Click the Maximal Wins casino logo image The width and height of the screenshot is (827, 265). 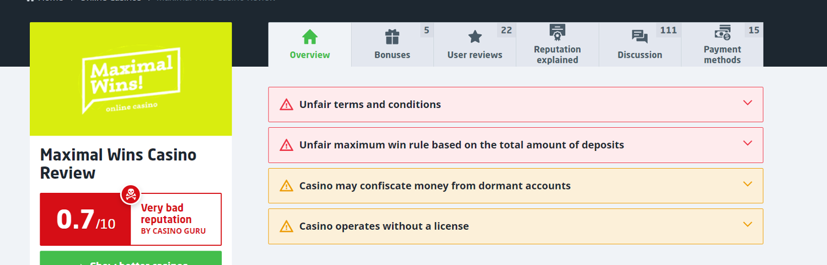click(x=131, y=79)
